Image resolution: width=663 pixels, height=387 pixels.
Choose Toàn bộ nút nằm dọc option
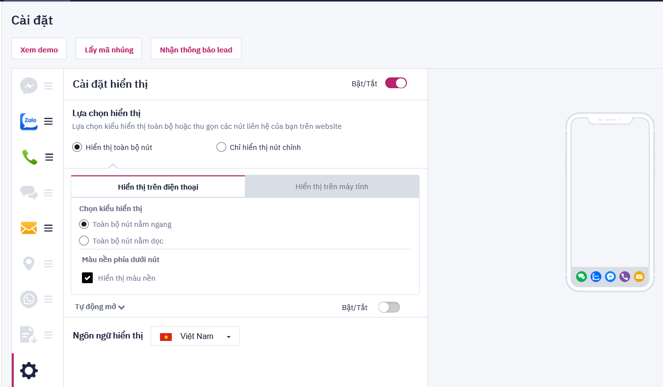pyautogui.click(x=84, y=241)
